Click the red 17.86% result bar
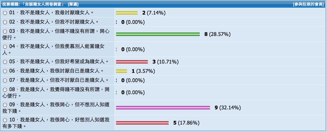The image size is (327, 132). [142, 123]
